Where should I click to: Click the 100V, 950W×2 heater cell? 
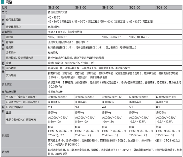point(115,37)
